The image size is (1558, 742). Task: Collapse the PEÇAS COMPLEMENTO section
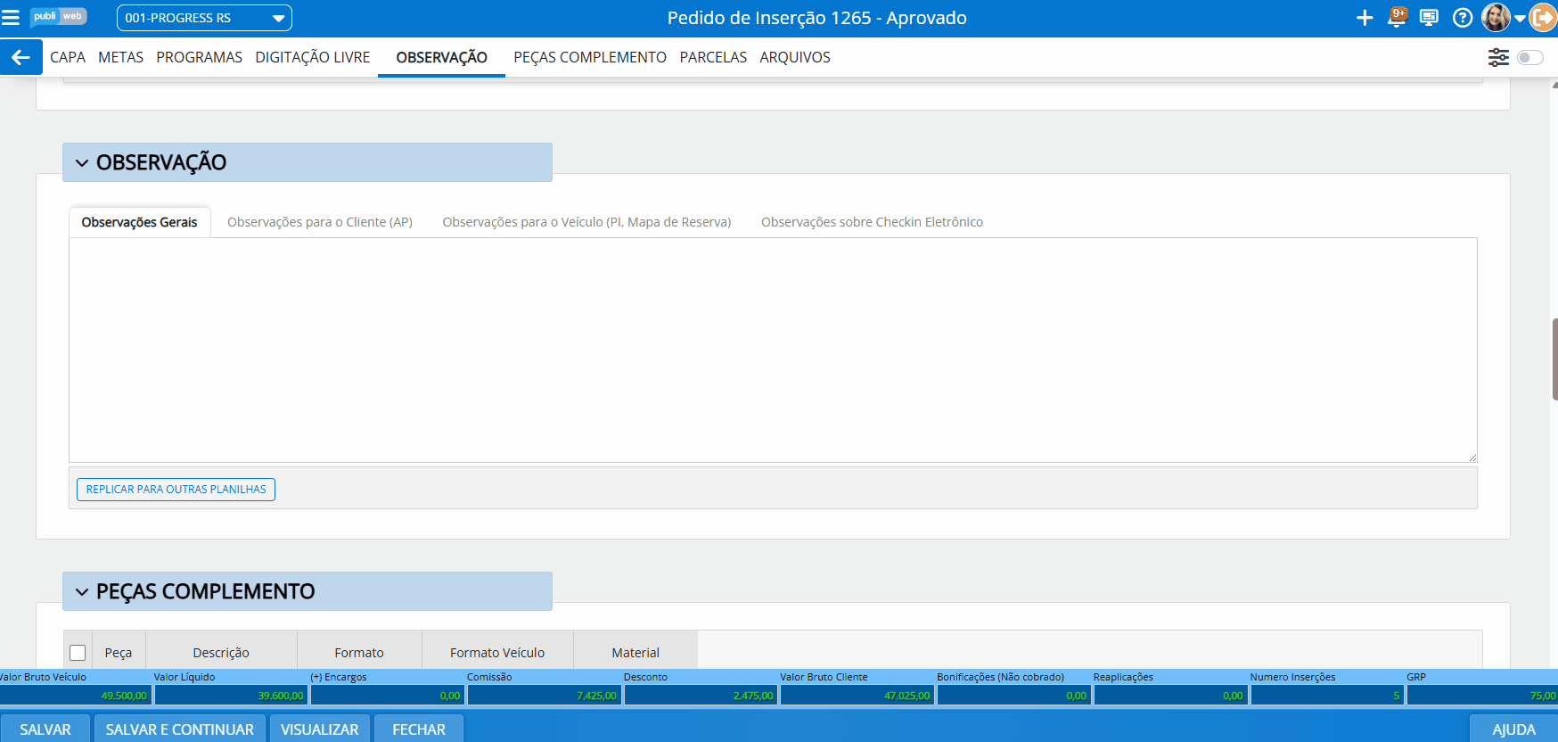point(82,592)
